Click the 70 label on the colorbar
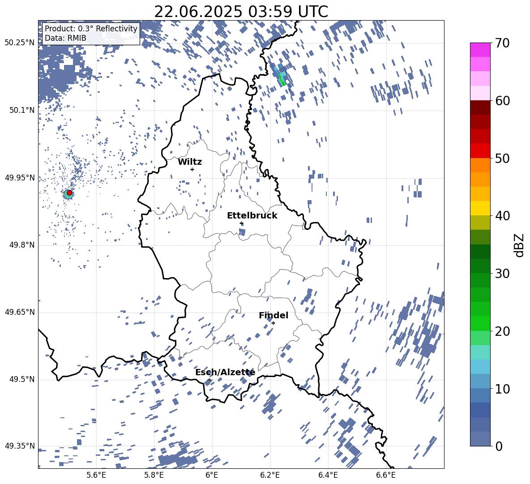 [502, 43]
